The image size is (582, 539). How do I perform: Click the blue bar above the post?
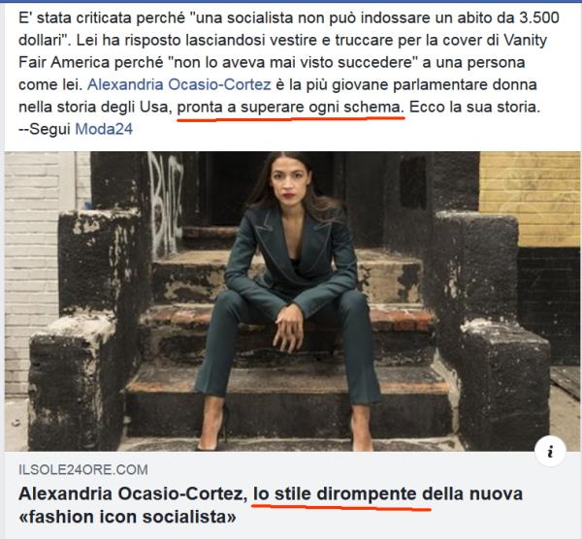[291, 2]
